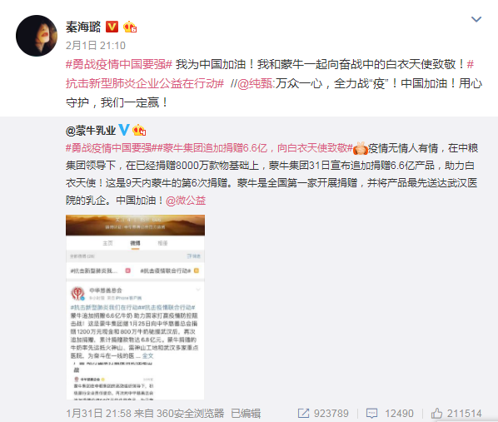498x422 pixels.
Task: Open the @蒙牛乳业 account name
Action: coord(91,130)
